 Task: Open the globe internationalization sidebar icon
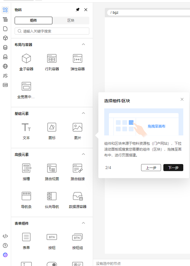5,66
